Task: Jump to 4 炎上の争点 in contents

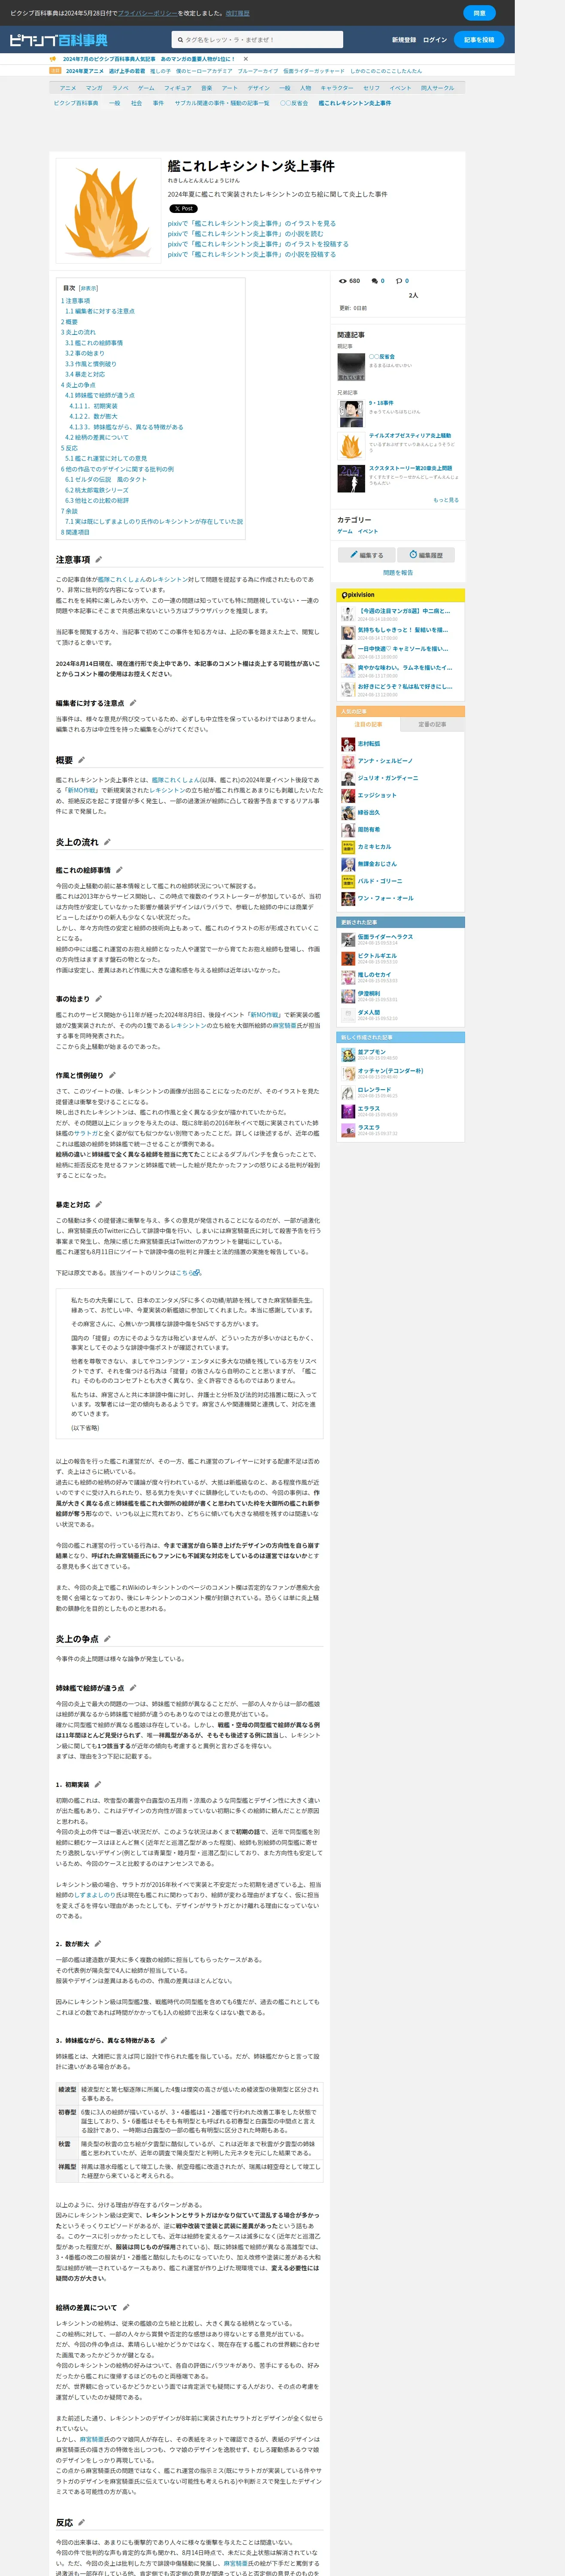Action: pos(78,385)
